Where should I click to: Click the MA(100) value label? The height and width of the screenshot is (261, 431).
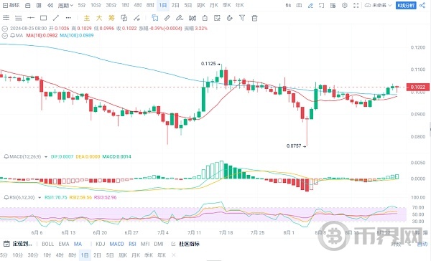(x=77, y=35)
